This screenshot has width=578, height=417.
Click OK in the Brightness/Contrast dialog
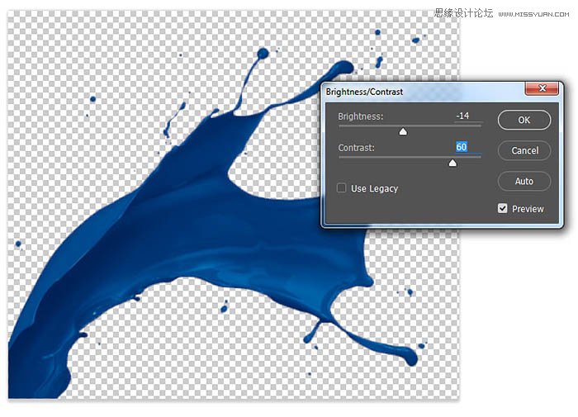524,120
